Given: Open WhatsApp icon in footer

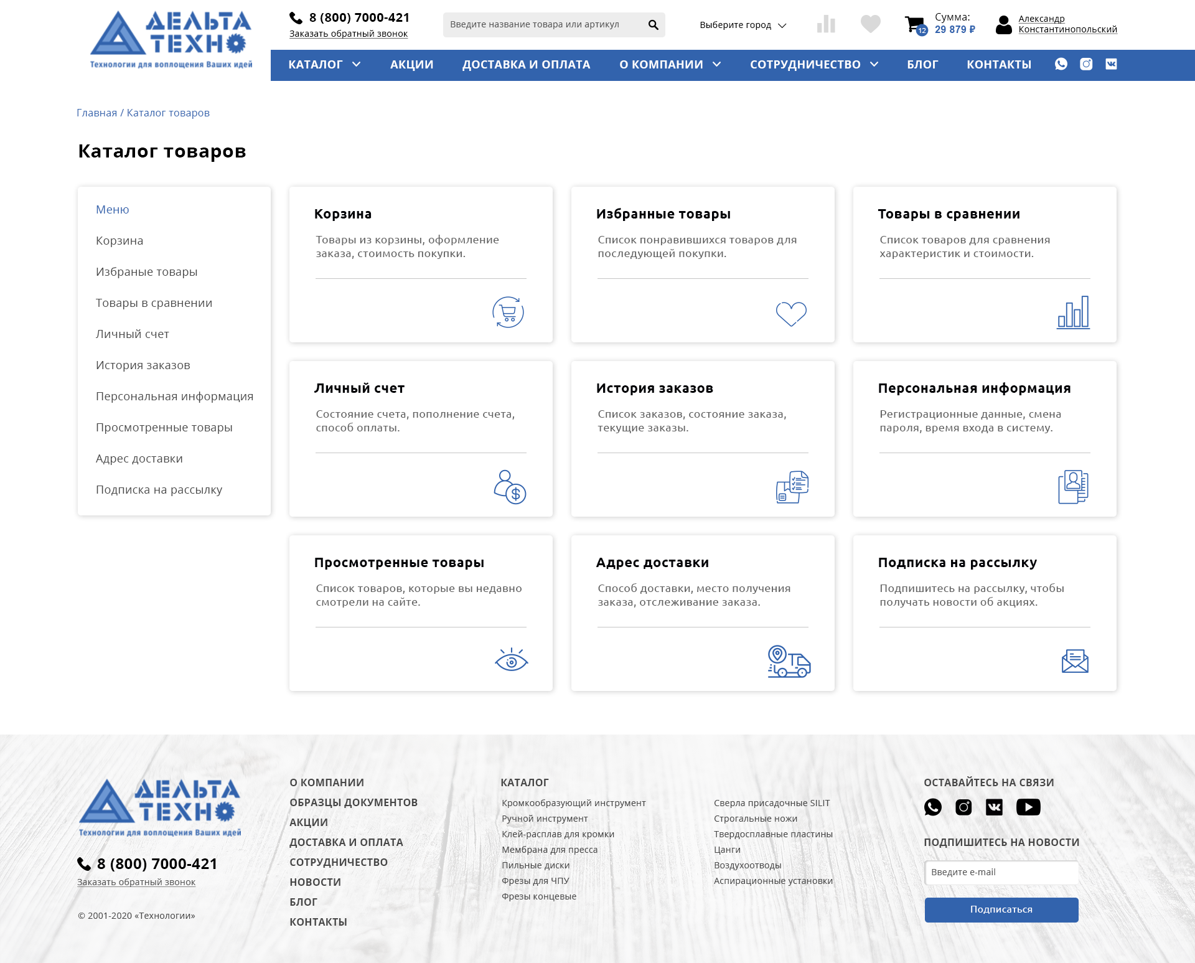Looking at the screenshot, I should (x=933, y=807).
